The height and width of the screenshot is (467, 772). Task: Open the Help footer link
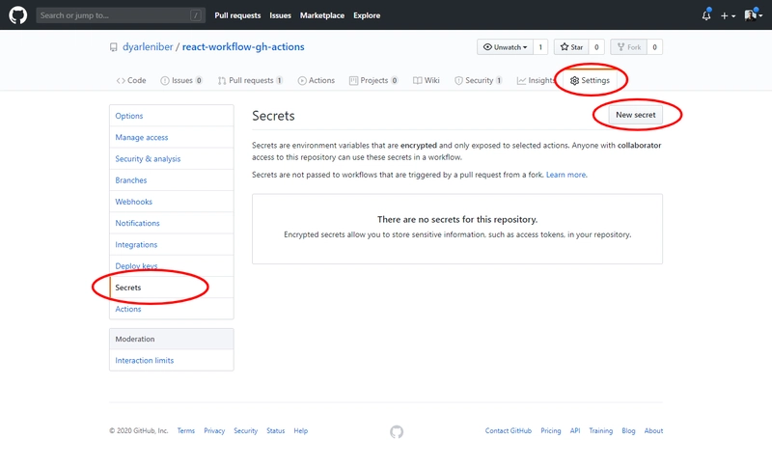[301, 430]
